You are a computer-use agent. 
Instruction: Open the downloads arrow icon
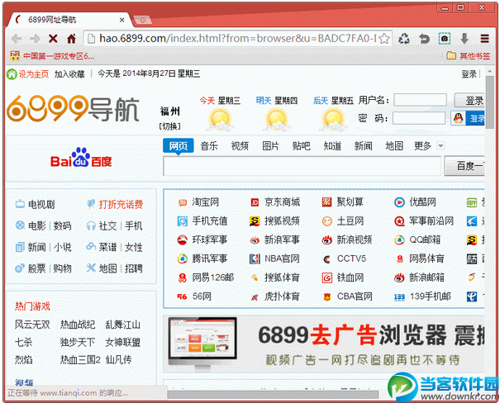tap(464, 39)
